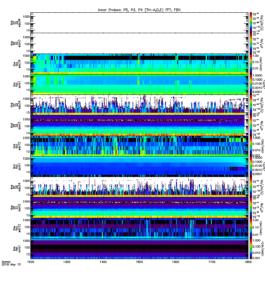This screenshot has width=265, height=282.
Task: Click the the fbk scm1 spectrogram panel
Action: click(x=139, y=249)
